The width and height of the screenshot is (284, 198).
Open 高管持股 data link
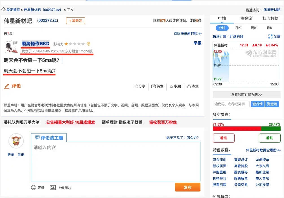241,166
